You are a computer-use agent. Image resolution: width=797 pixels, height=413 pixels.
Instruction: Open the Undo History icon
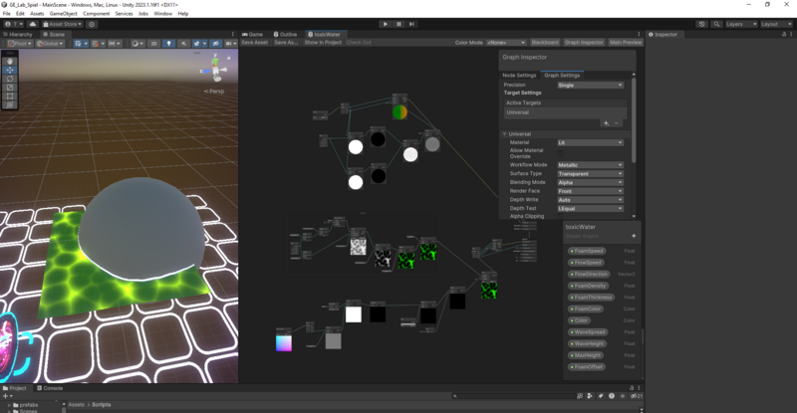tap(700, 23)
